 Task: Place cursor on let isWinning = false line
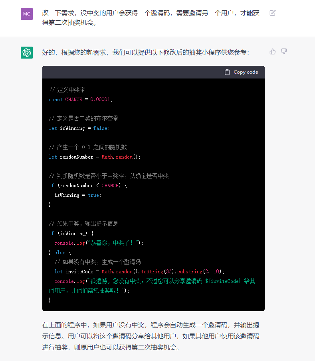tap(79, 128)
